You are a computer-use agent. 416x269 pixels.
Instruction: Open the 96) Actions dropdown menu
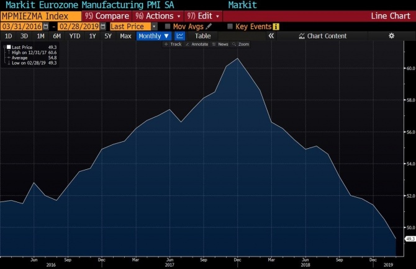158,16
